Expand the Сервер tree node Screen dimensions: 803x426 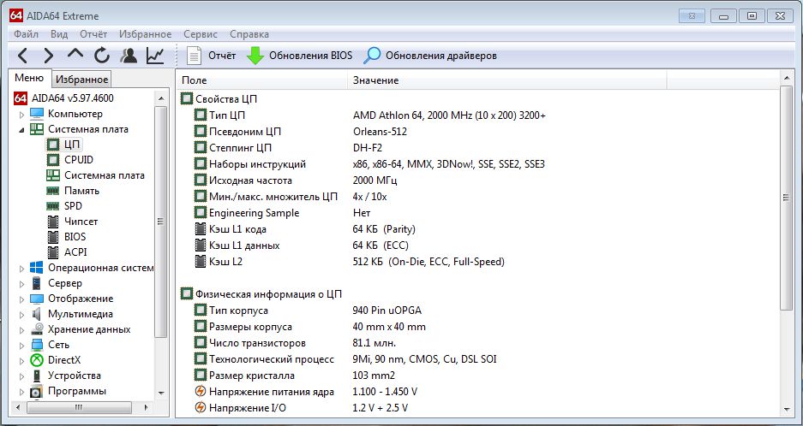tap(21, 283)
